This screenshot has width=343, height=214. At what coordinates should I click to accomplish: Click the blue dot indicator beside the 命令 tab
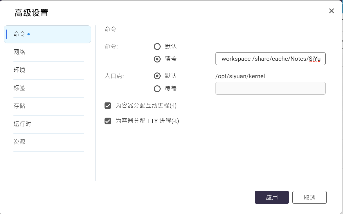point(29,34)
